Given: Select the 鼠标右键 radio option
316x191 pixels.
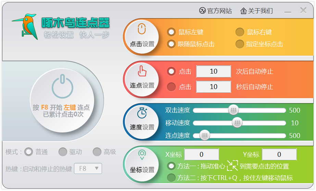Looking at the screenshot, I should (240, 32).
